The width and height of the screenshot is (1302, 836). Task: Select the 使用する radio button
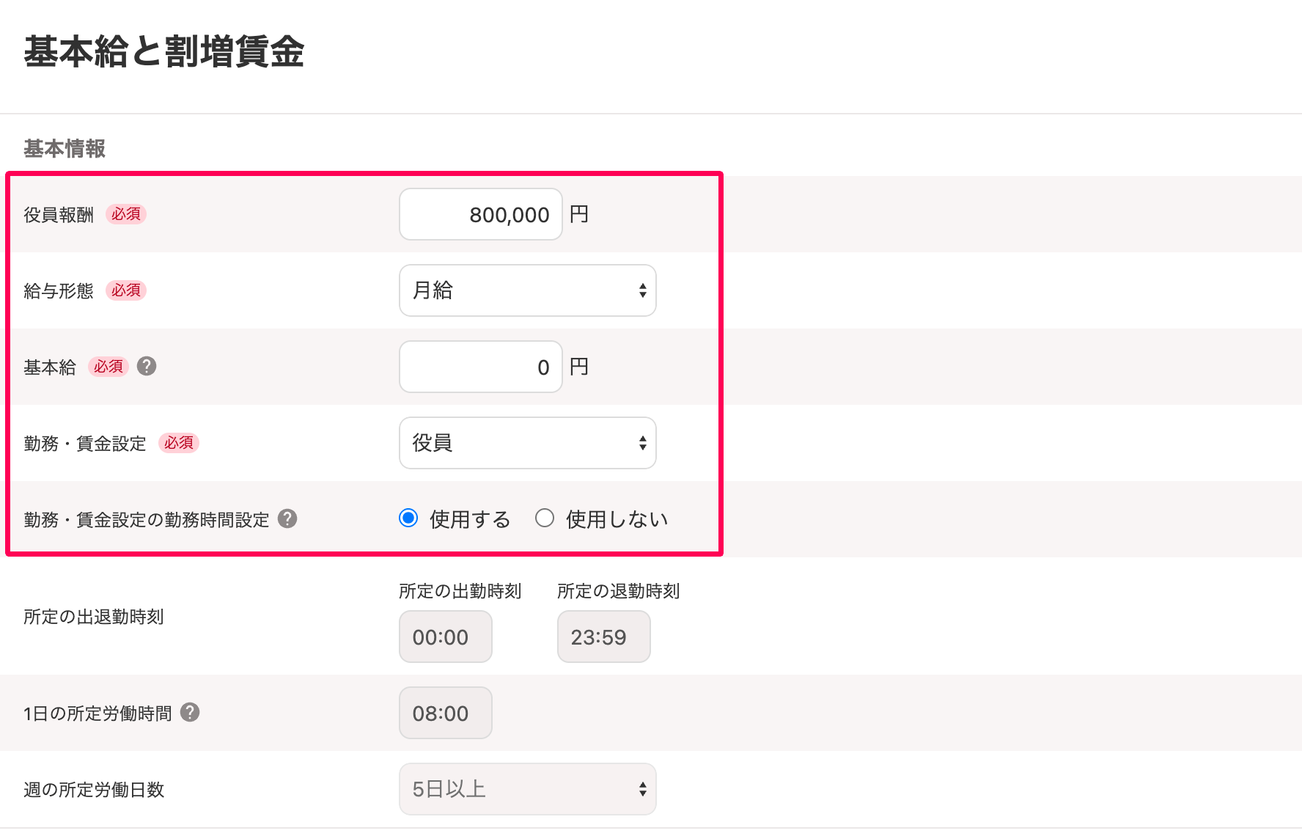pyautogui.click(x=408, y=518)
